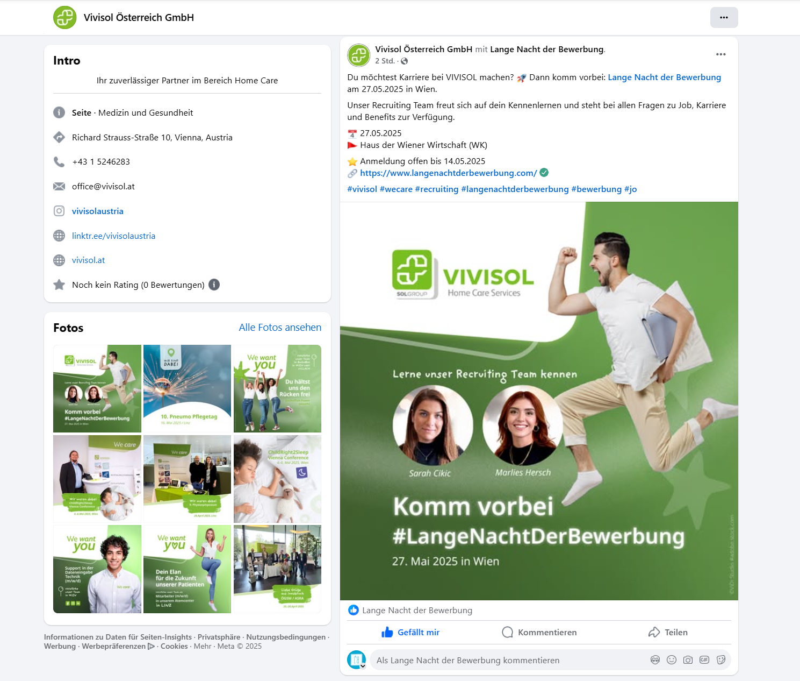
Task: Click the address location icon
Action: [x=59, y=137]
